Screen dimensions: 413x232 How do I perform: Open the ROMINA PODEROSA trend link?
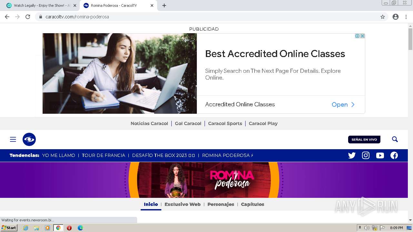tap(228, 155)
